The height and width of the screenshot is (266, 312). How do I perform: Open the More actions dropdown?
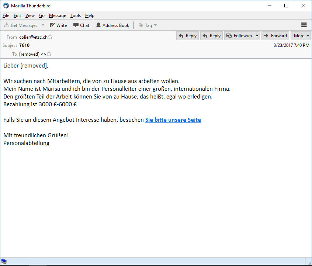[301, 36]
